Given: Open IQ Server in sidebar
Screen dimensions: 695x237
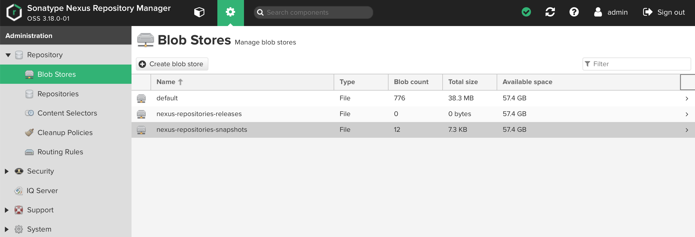Looking at the screenshot, I should click(66, 191).
